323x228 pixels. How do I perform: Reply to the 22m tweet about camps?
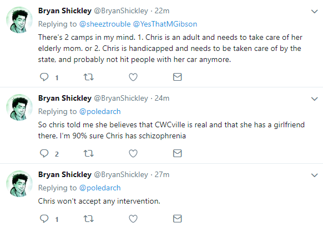(44, 77)
